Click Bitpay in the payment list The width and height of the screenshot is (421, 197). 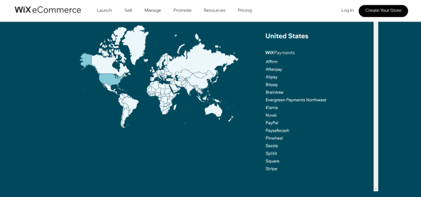point(272,85)
